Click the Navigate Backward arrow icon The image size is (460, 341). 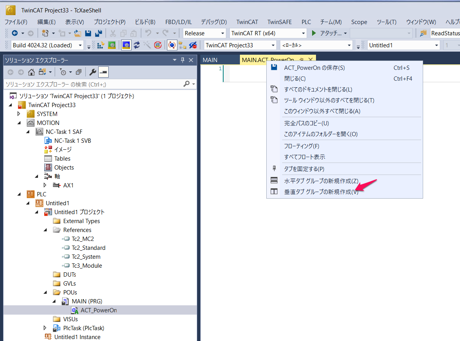pos(15,33)
